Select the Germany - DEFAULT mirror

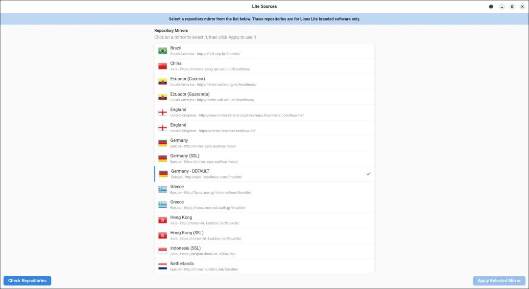click(264, 174)
